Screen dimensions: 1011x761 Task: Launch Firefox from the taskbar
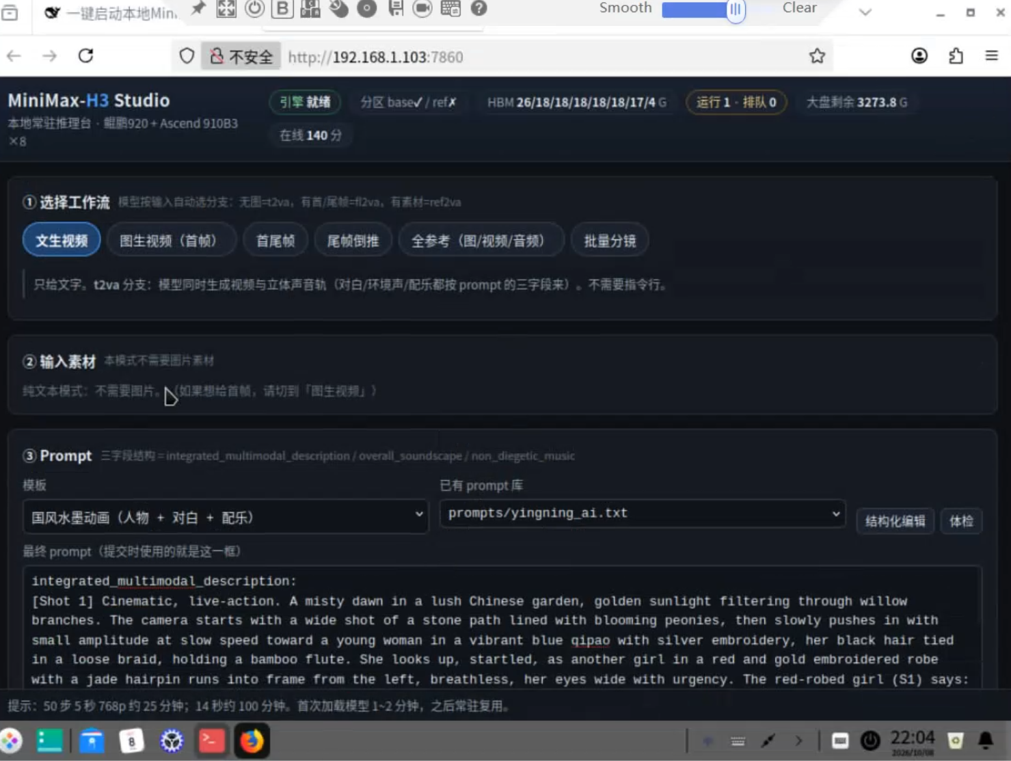click(252, 740)
